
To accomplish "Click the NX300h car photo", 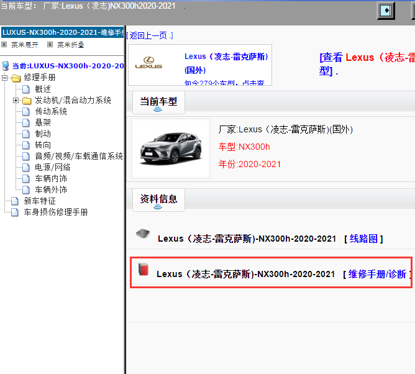I will [x=171, y=148].
